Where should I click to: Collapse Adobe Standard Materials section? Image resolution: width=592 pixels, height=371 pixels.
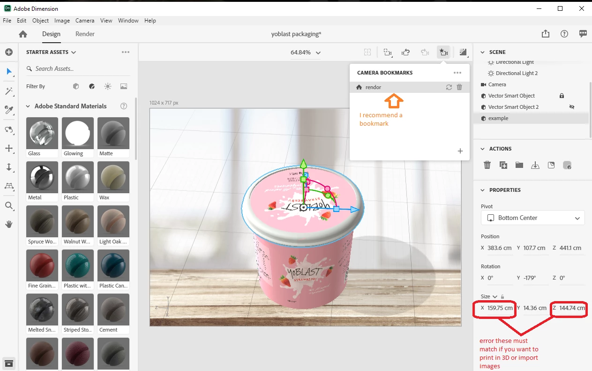28,106
